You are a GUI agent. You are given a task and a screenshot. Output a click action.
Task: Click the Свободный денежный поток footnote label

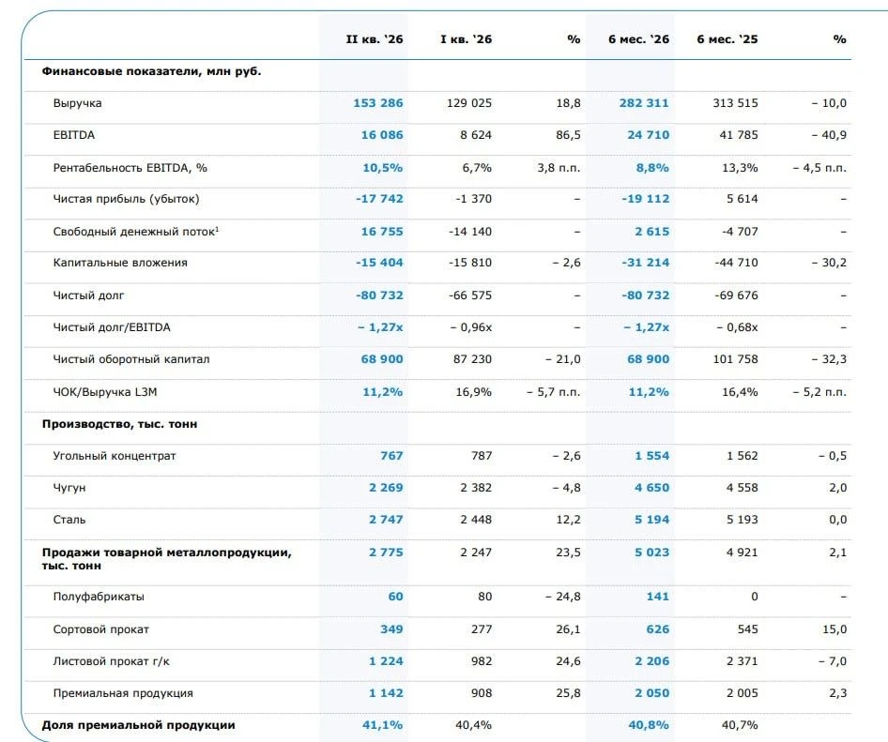coord(136,231)
